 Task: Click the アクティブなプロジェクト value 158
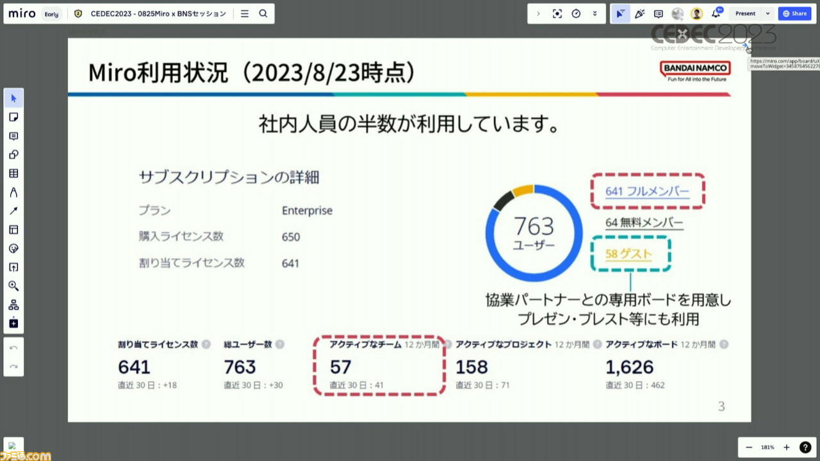[471, 367]
